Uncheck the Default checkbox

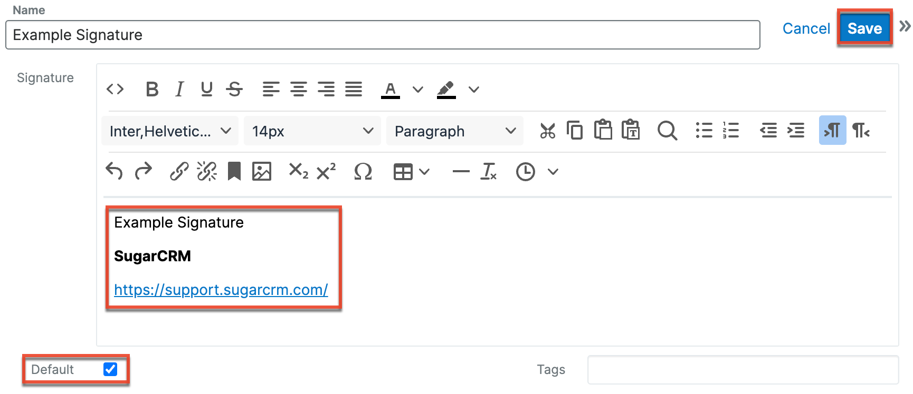click(110, 369)
